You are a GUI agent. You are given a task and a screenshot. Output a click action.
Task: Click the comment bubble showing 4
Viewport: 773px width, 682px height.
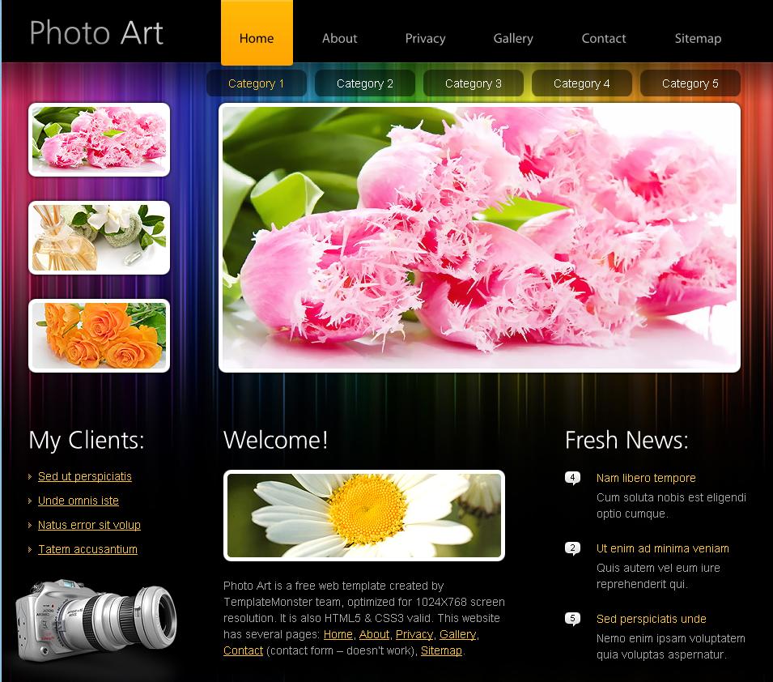(x=572, y=478)
